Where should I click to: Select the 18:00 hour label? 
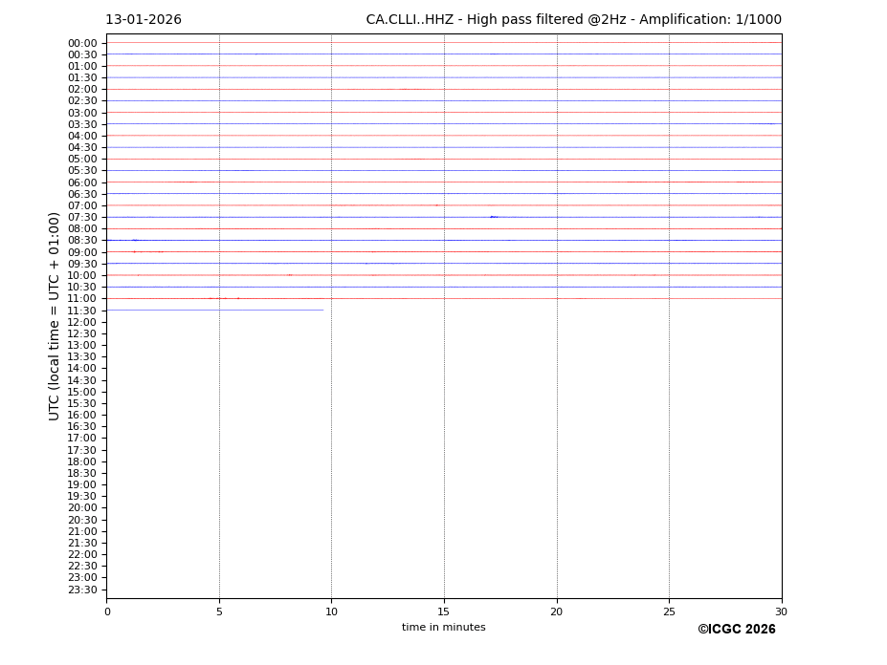click(x=82, y=461)
